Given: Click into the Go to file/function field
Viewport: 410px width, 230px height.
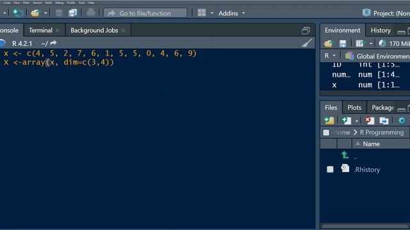Looking at the screenshot, I should pos(145,13).
